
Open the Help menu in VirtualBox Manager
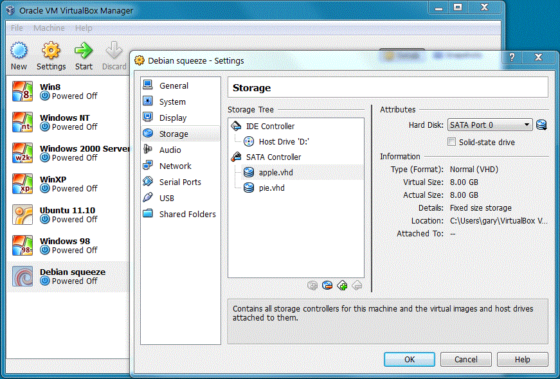click(x=84, y=28)
